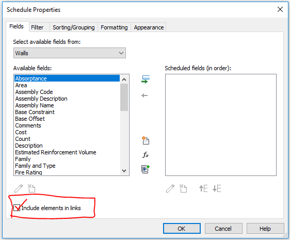Image resolution: width=290 pixels, height=240 pixels.
Task: Click Edit parameter pencil under Available fields
Action: (19, 188)
